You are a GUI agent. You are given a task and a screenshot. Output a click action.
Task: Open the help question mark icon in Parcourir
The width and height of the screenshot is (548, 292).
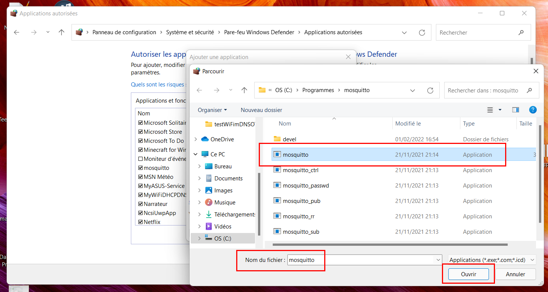[x=533, y=110]
